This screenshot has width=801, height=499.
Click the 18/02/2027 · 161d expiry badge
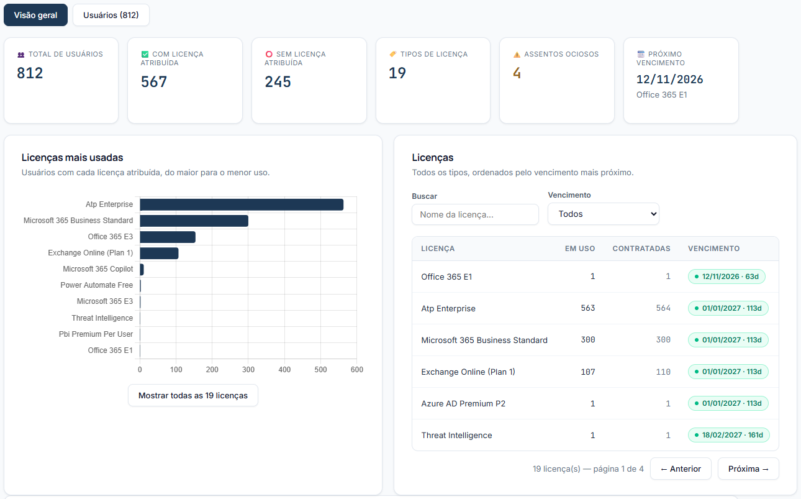[728, 435]
